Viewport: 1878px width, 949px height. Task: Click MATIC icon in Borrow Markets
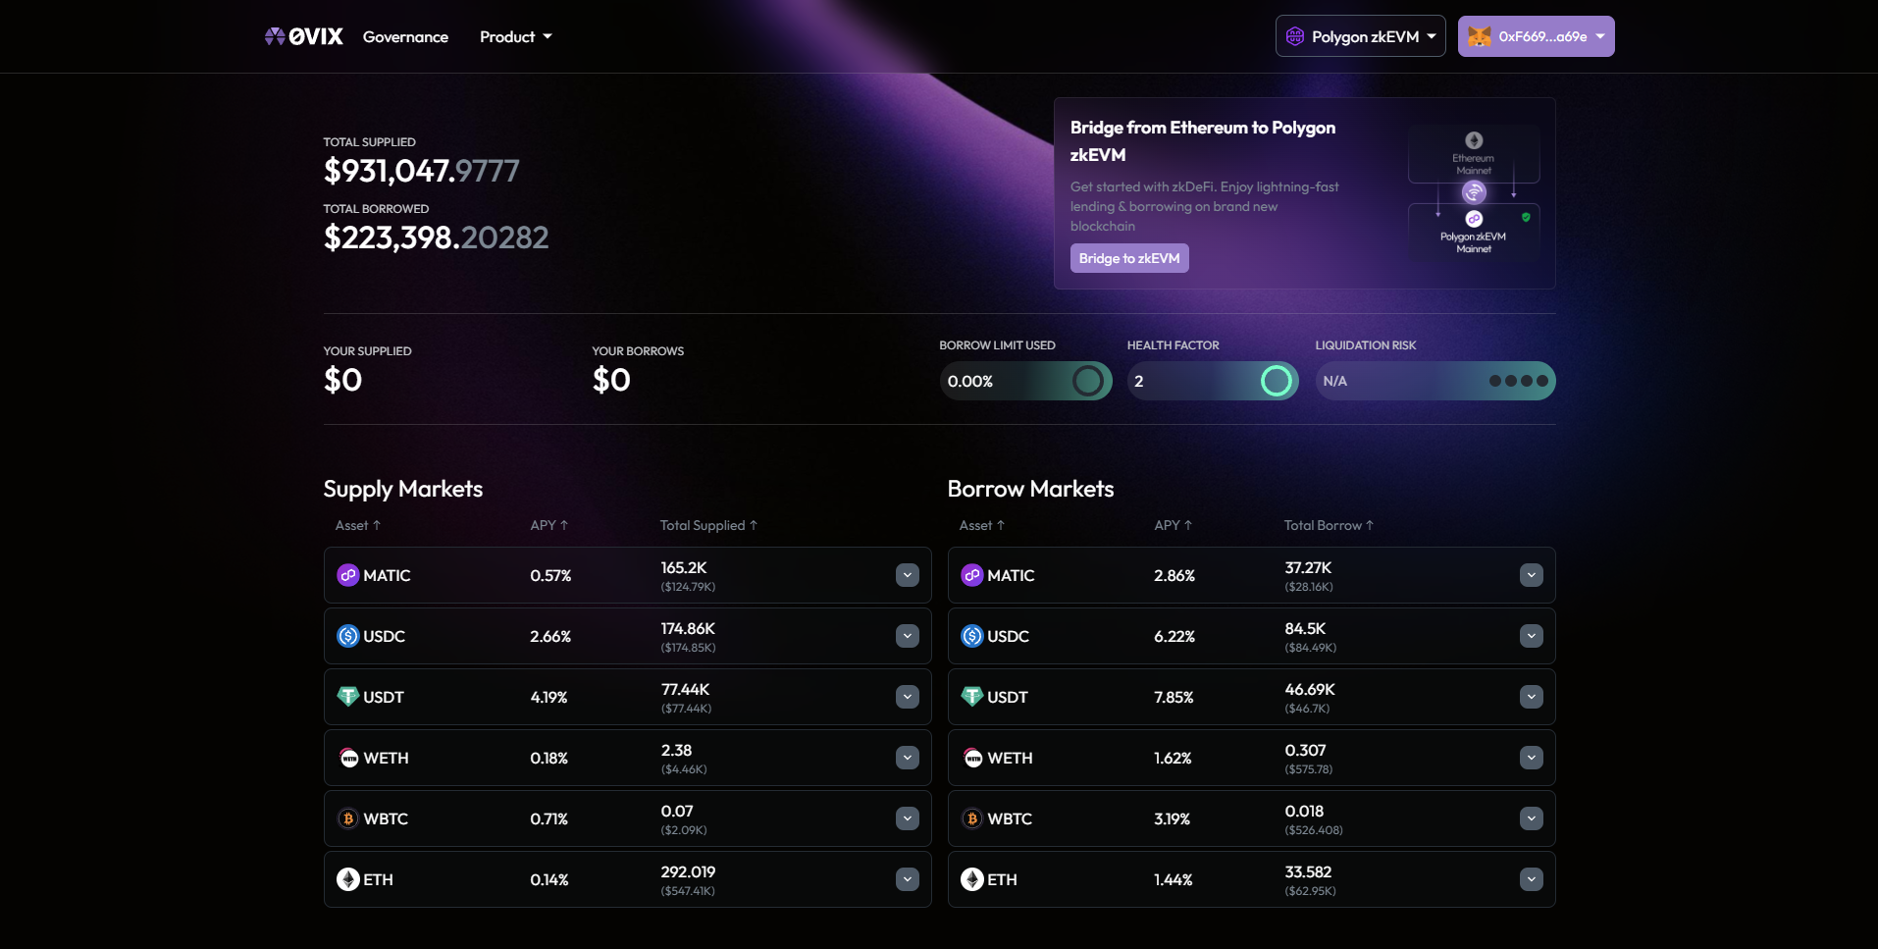[x=972, y=575]
